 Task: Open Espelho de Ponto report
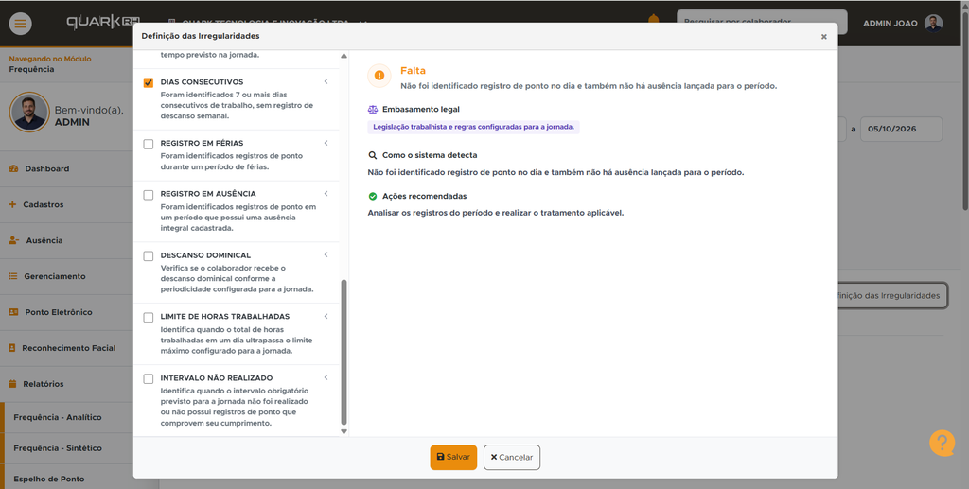[68, 479]
